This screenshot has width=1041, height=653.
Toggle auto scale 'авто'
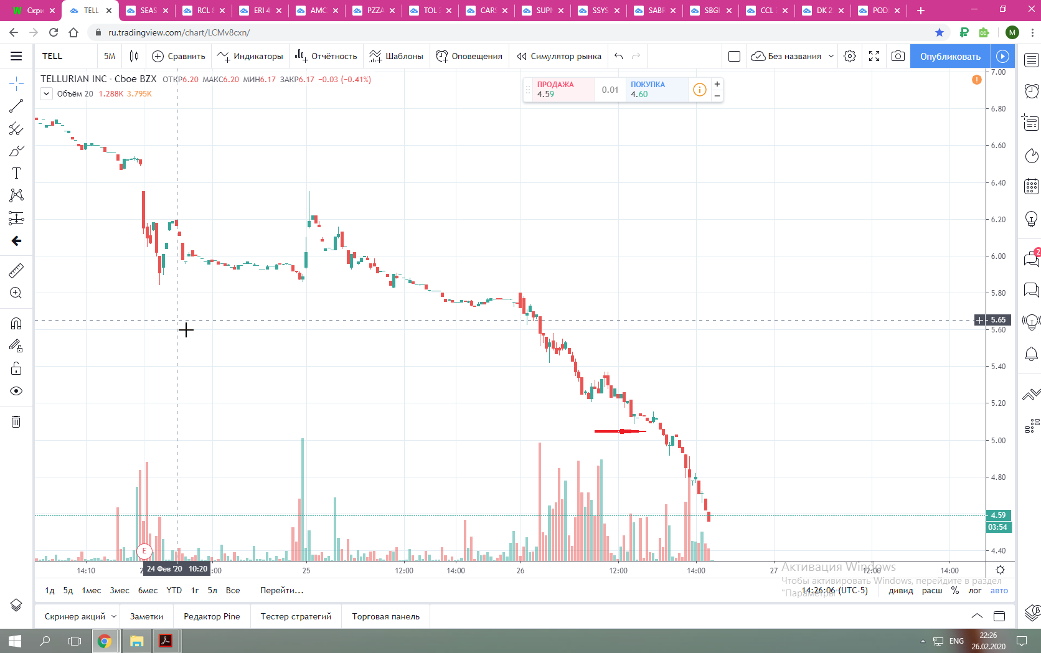tap(999, 590)
